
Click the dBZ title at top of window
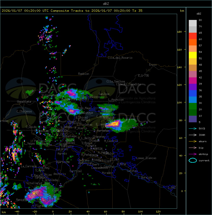tap(106, 4)
